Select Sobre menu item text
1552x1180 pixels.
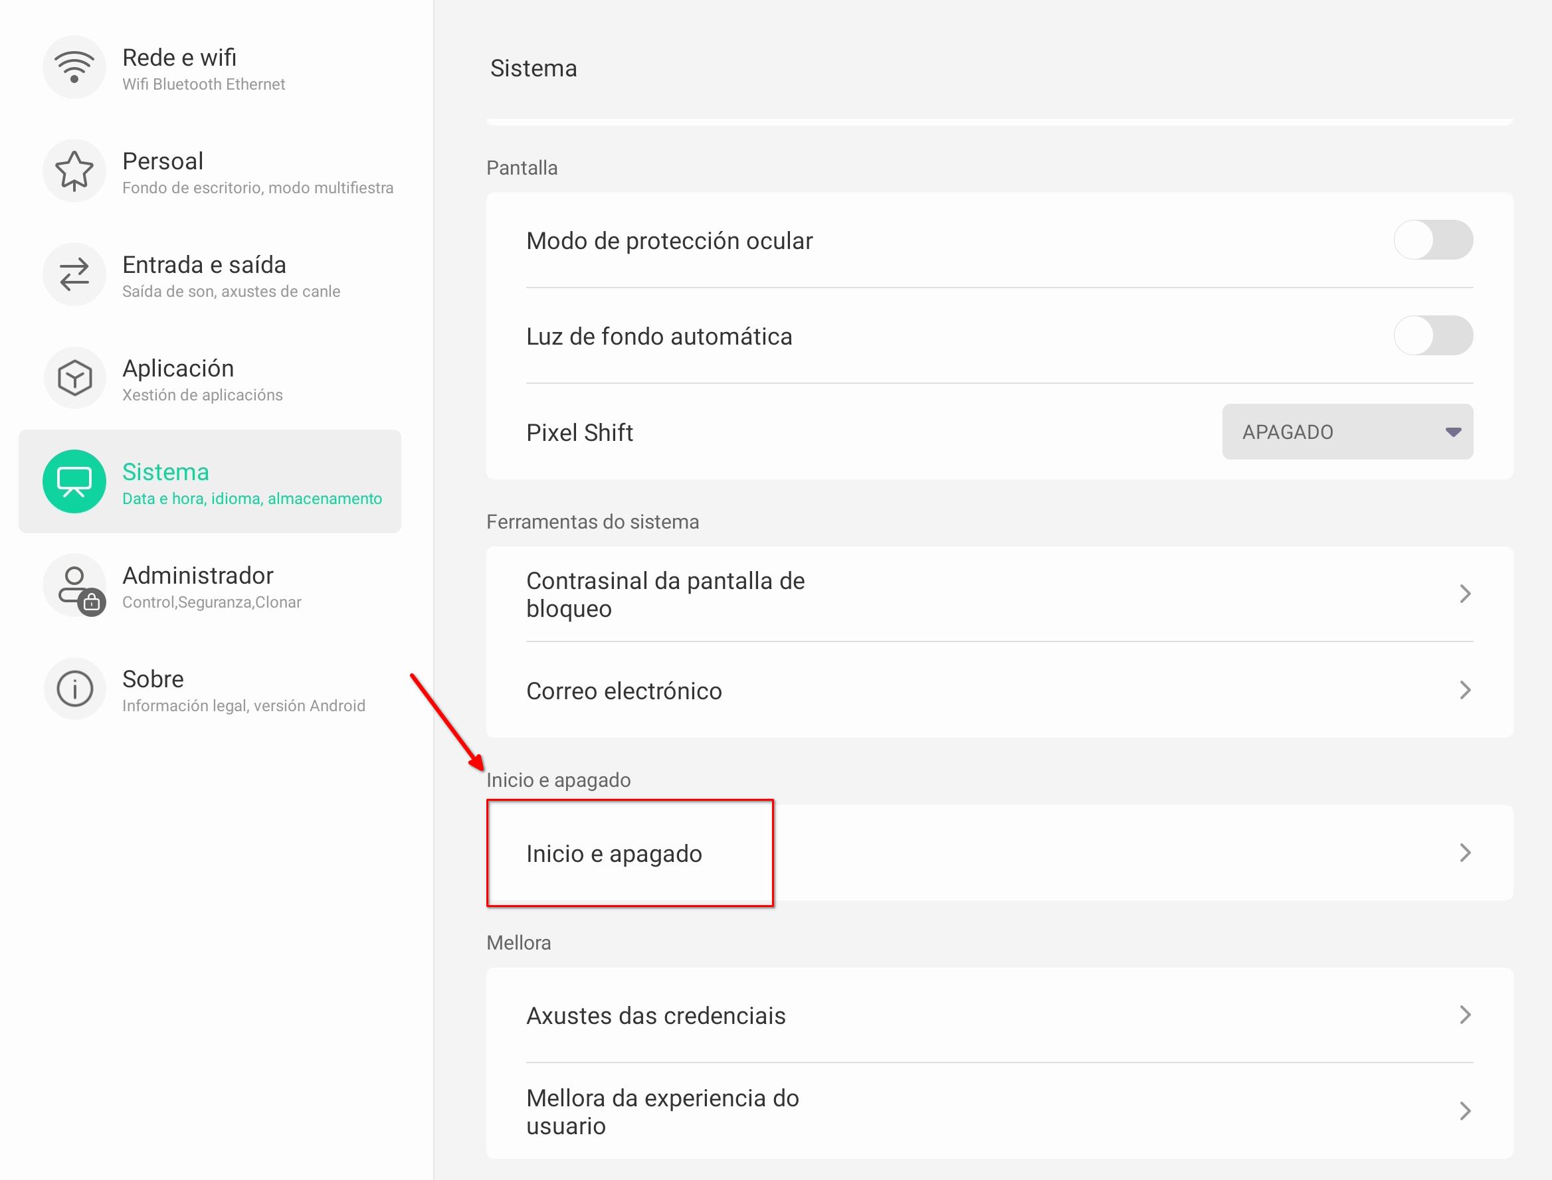point(153,679)
